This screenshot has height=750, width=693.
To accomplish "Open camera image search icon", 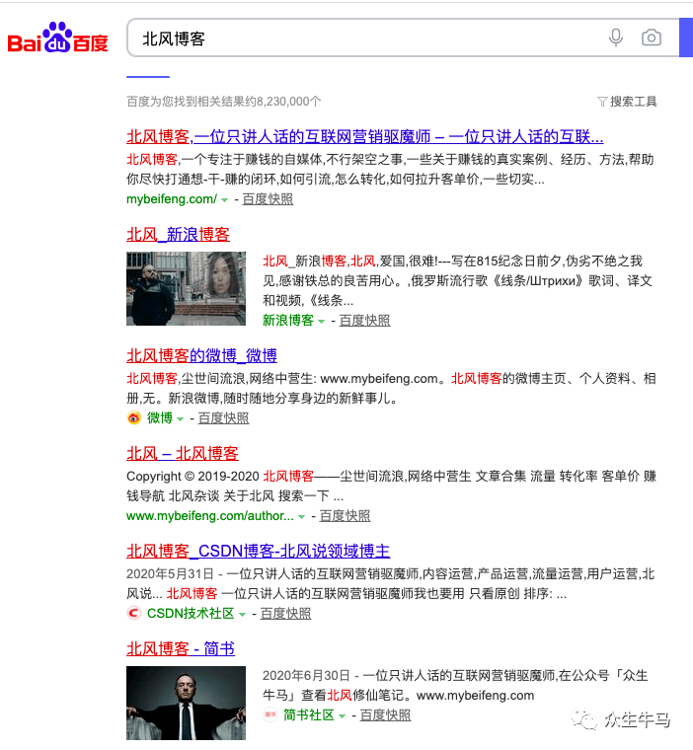I will 652,37.
